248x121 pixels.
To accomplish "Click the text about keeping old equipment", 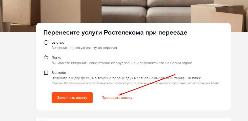I will click(122, 63).
